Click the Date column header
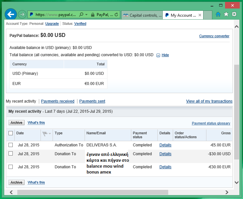The width and height of the screenshot is (243, 199). pos(20,133)
